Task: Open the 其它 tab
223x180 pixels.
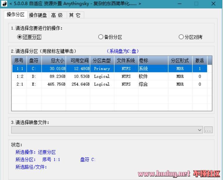Action: point(75,15)
